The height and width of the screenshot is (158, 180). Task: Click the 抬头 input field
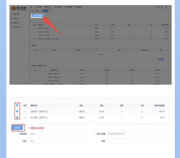(58, 141)
